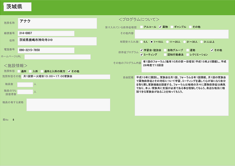Pick the 21～30人 radio option
The height and width of the screenshot is (166, 235).
point(184,42)
